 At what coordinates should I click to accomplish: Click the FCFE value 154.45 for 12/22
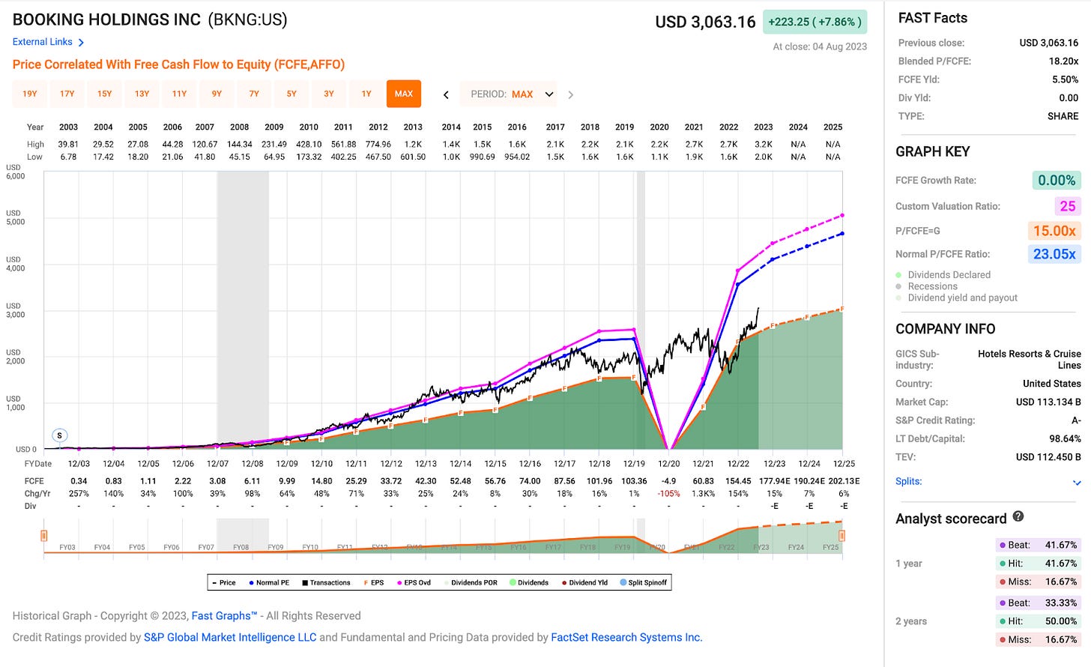click(738, 481)
